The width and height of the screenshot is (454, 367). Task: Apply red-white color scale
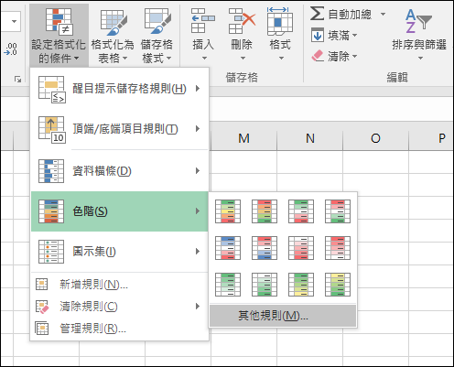pos(338,248)
